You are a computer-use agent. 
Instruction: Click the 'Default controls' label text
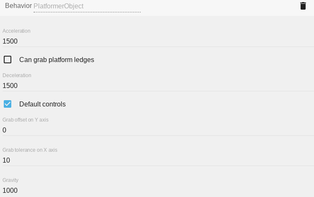click(x=42, y=104)
